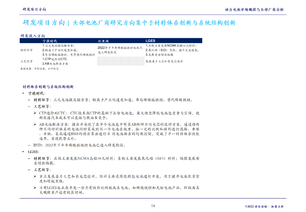Click the bullet heading 'LGES：'
306x212 pixels.
point(33,152)
